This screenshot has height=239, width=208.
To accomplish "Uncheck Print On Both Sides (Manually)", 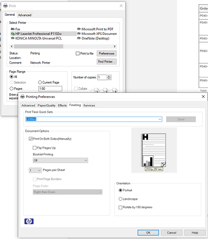I will 31,139.
